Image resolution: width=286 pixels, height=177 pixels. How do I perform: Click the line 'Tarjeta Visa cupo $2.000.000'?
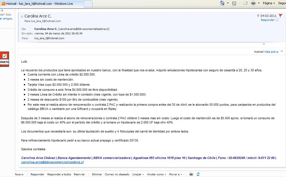[59, 85]
